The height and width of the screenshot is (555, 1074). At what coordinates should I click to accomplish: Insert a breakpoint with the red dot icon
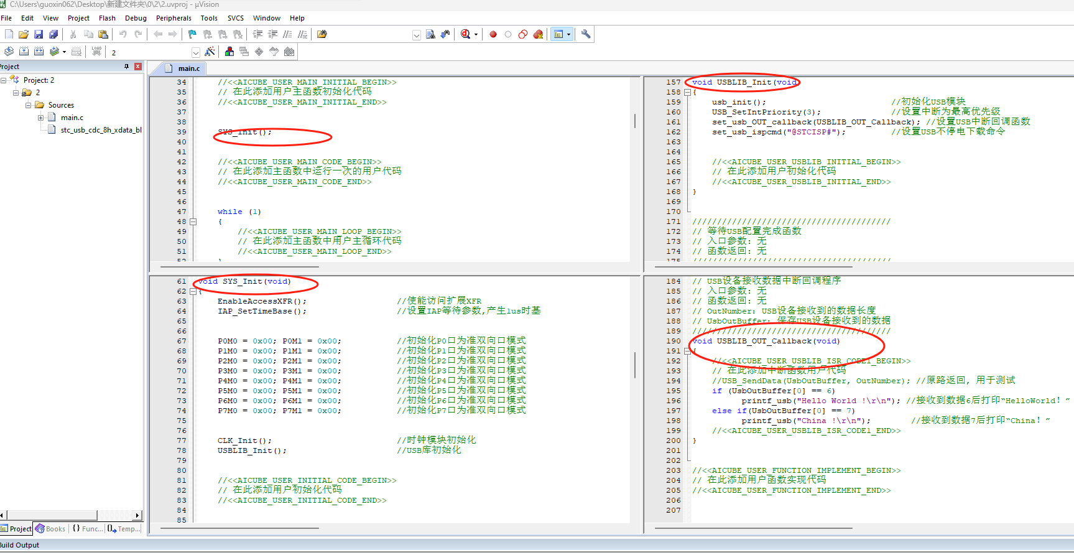pos(493,34)
